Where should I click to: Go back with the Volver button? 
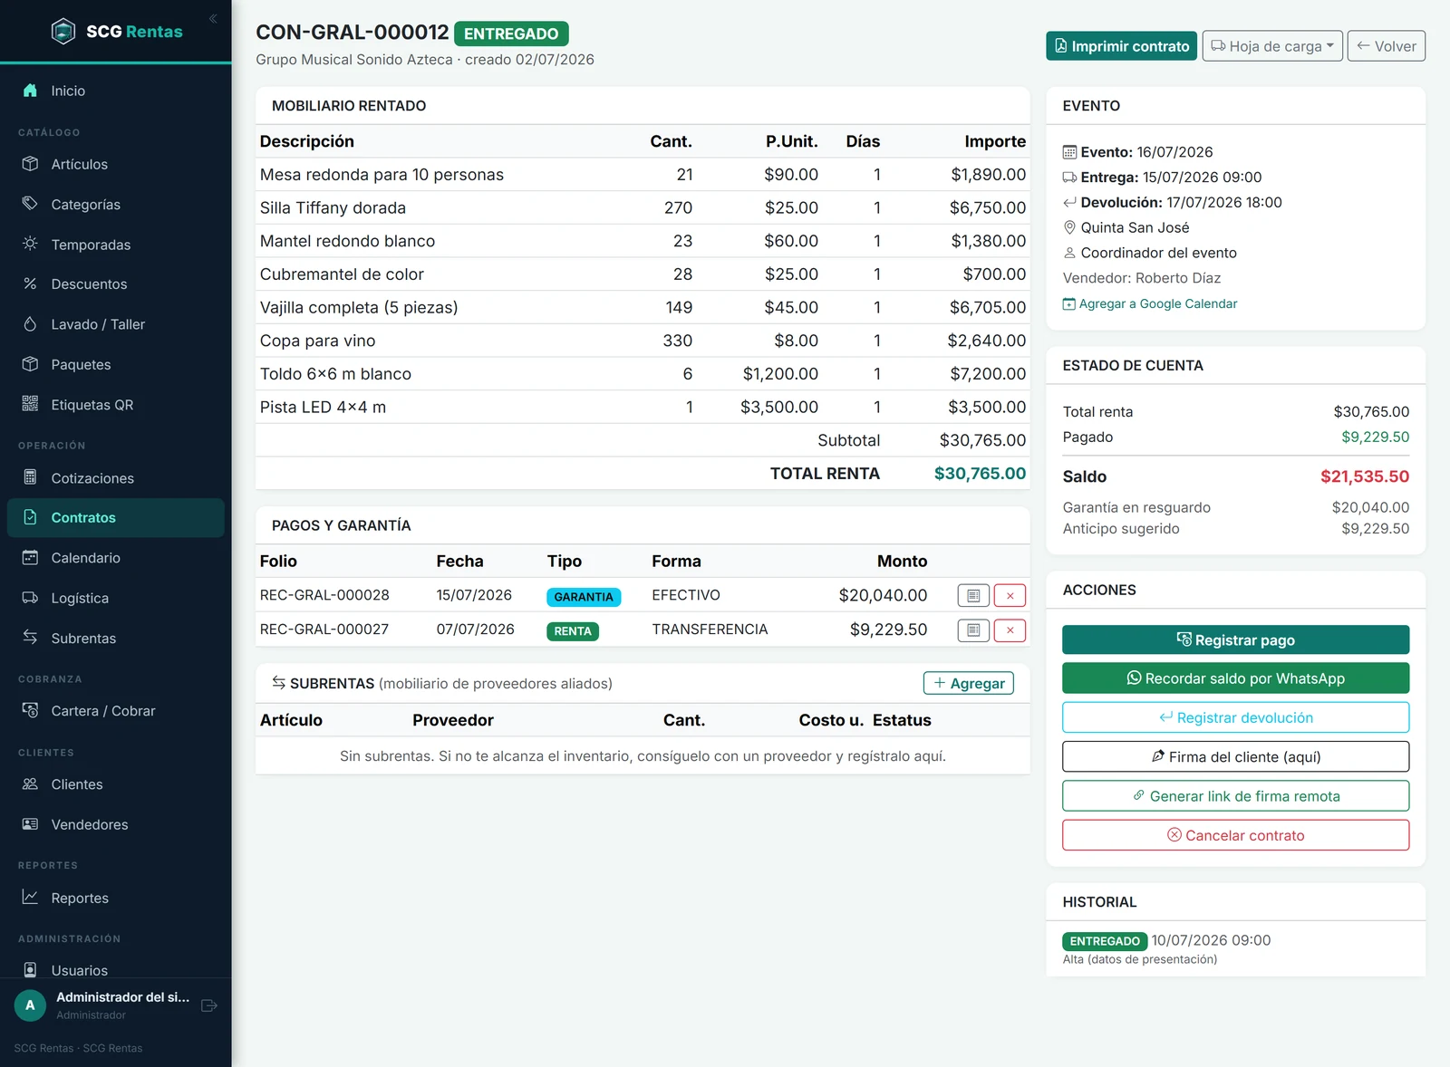(1387, 46)
